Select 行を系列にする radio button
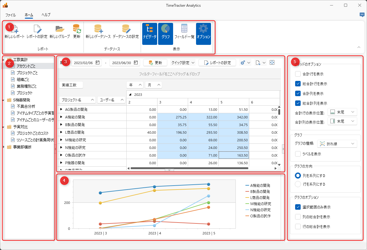367x250 pixels. 298,184
